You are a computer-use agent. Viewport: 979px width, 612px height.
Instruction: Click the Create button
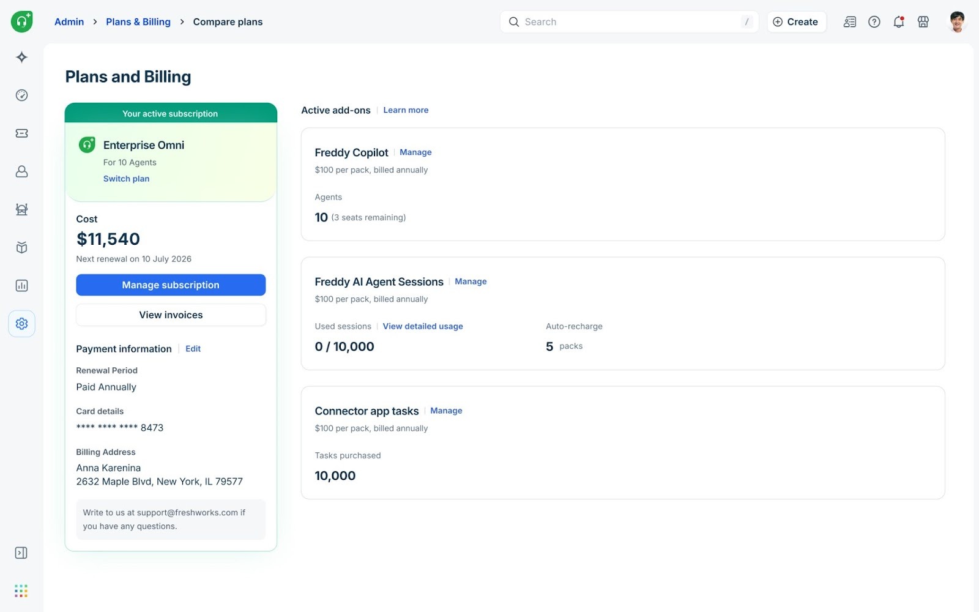[796, 21]
